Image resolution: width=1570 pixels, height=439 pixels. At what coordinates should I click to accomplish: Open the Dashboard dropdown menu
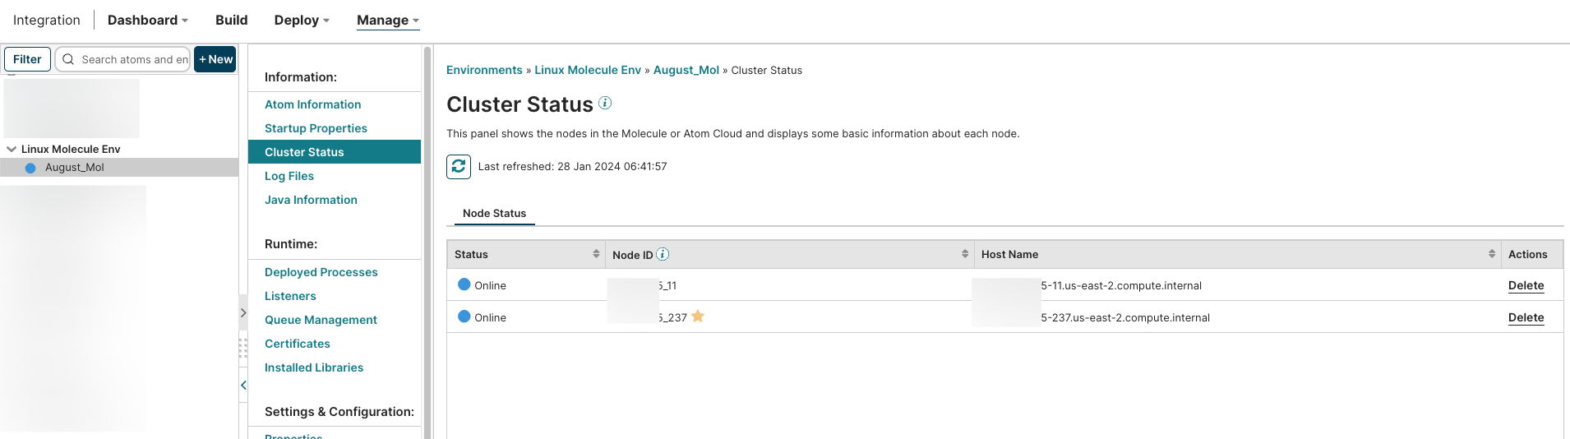pyautogui.click(x=147, y=20)
